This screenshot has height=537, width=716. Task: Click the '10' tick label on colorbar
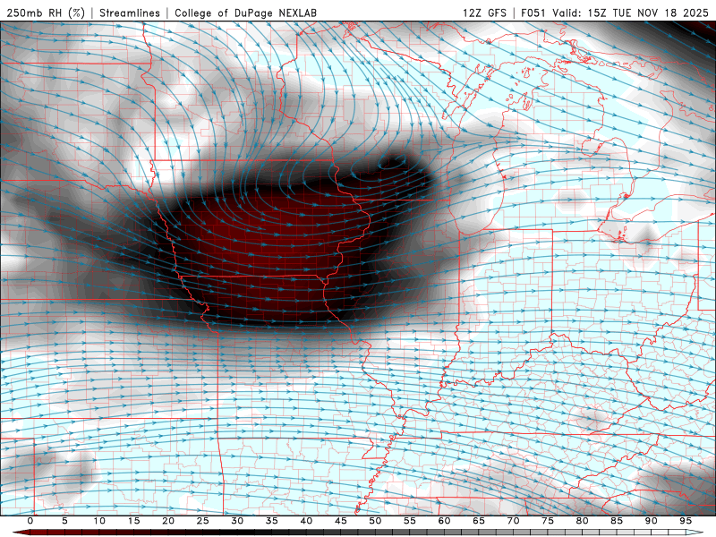click(99, 521)
